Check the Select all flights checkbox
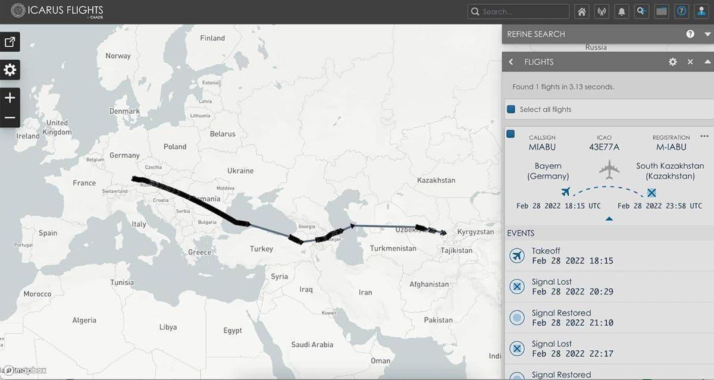 (x=511, y=109)
